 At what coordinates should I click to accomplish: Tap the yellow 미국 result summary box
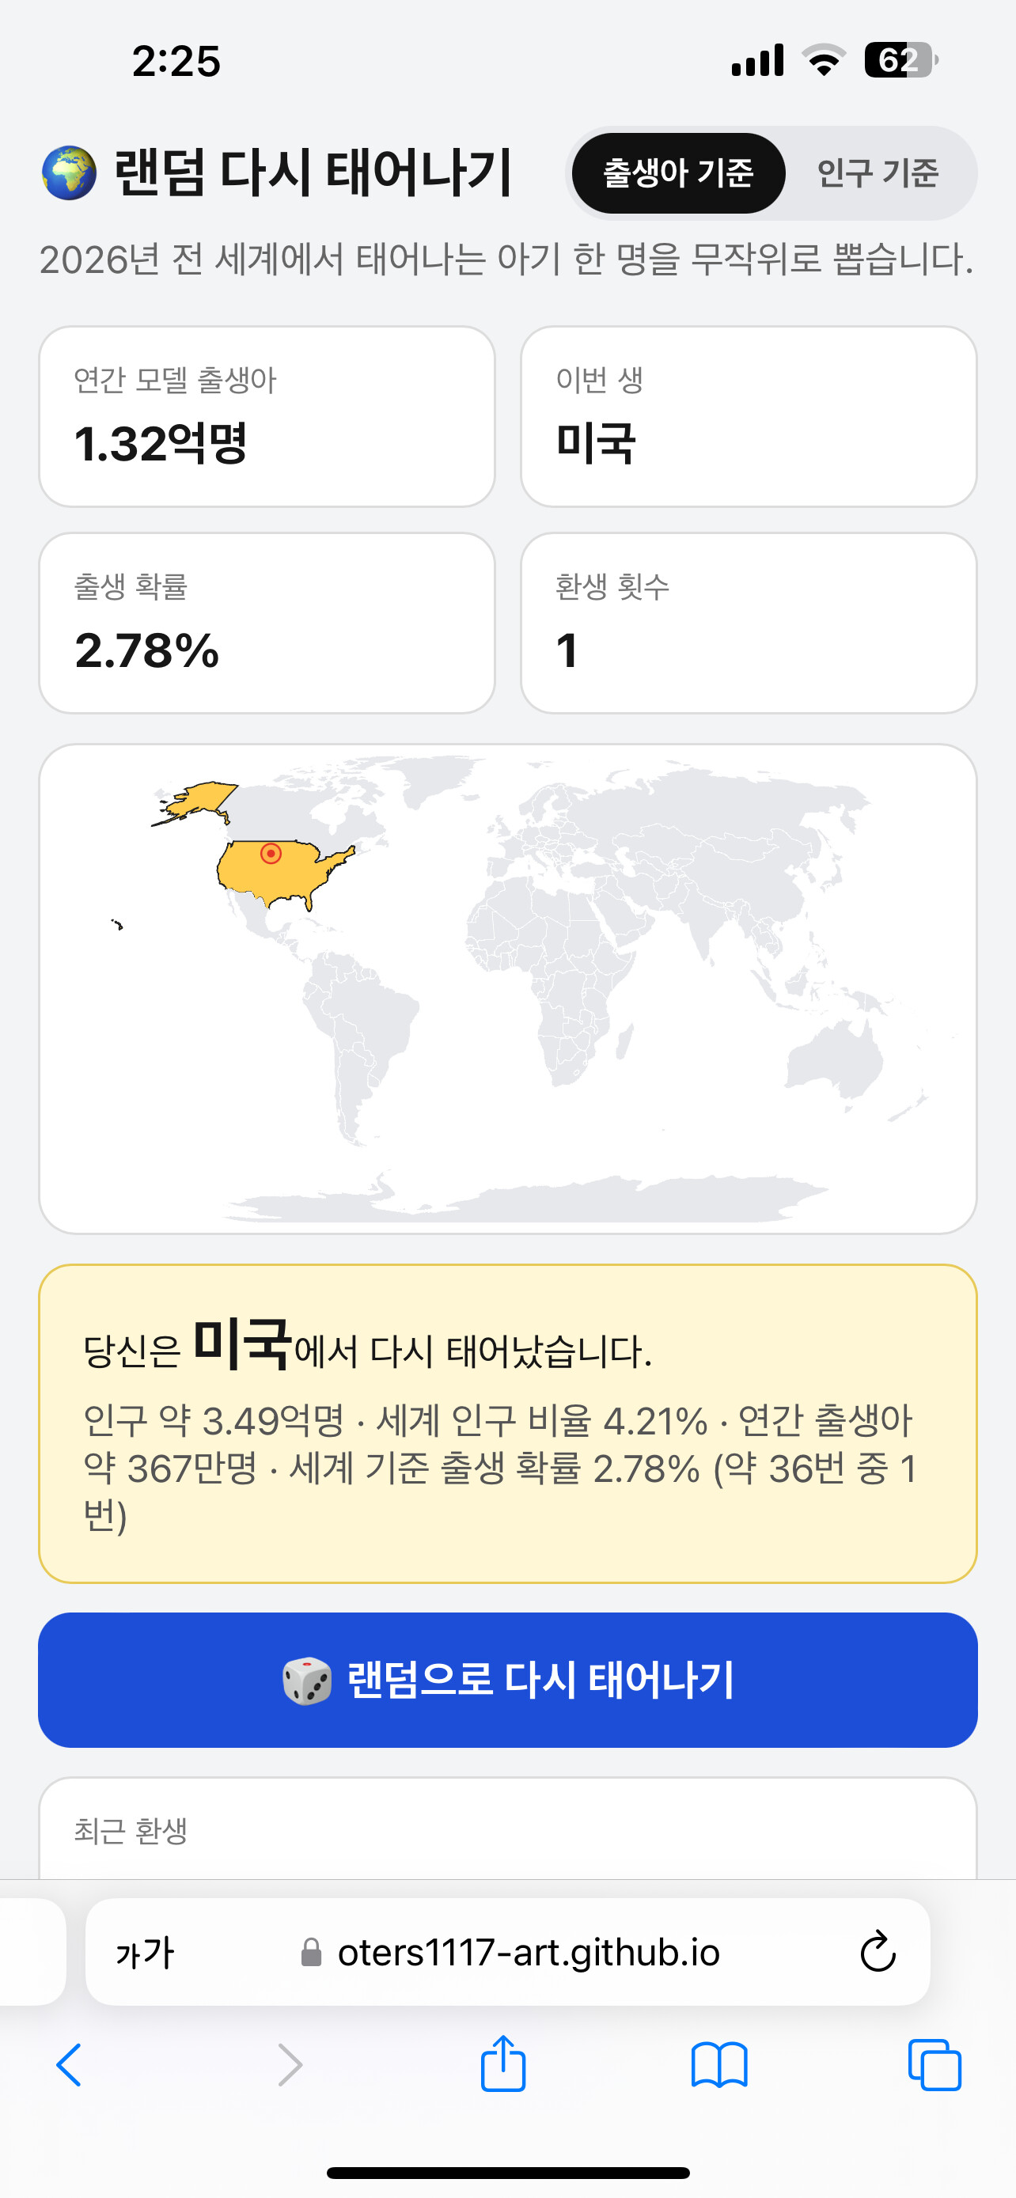pos(507,1424)
